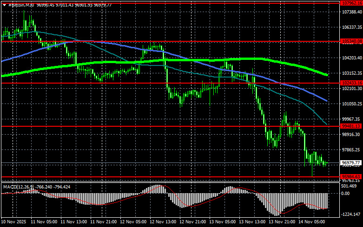Screen dimensions: 363x227
Task: Click current price label 96979.77
Action: 351,163
